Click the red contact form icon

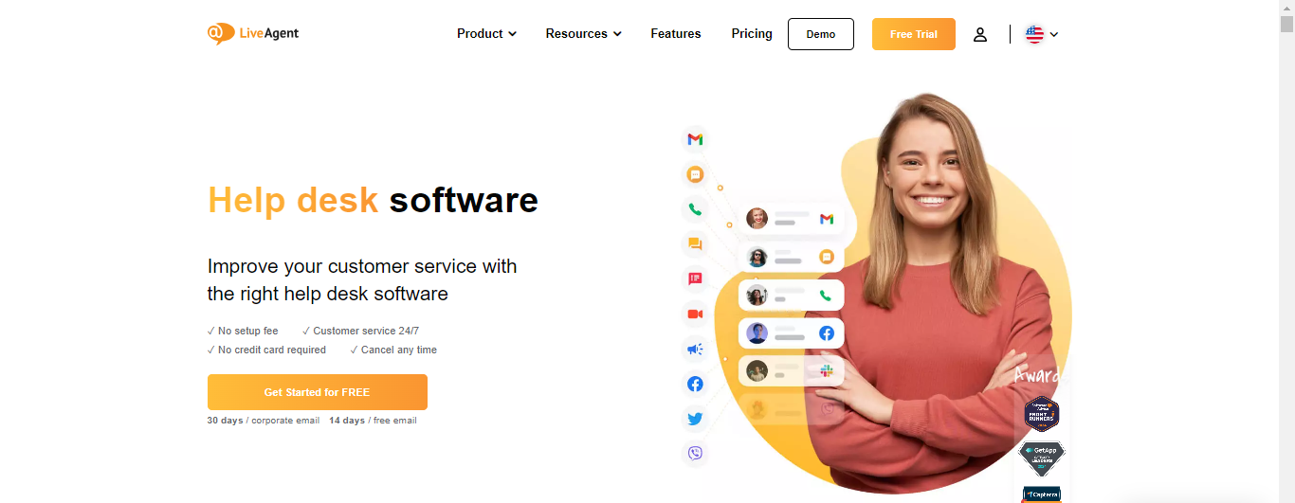[695, 278]
